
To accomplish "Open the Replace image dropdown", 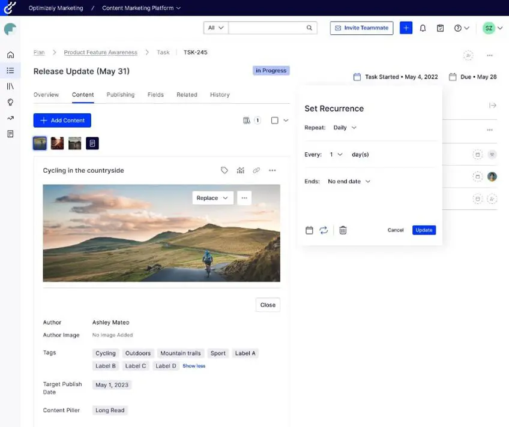I will click(x=212, y=198).
